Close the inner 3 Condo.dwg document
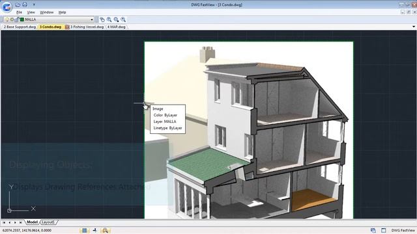Viewport: 417px width, 234px height. click(414, 12)
